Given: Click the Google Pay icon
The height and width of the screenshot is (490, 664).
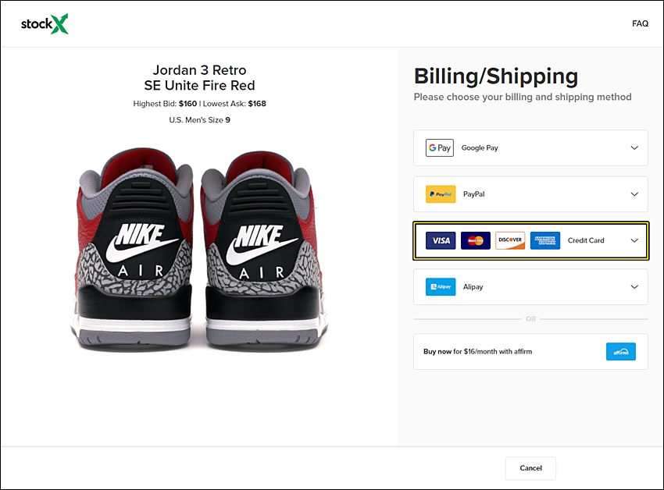Looking at the screenshot, I should click(x=440, y=147).
